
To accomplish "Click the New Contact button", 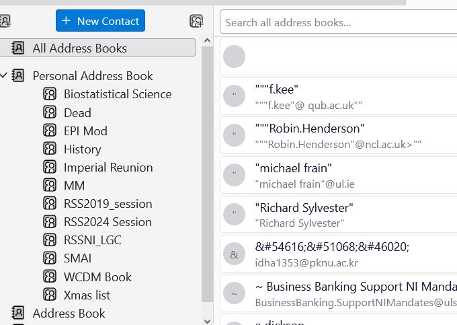I will coord(100,21).
